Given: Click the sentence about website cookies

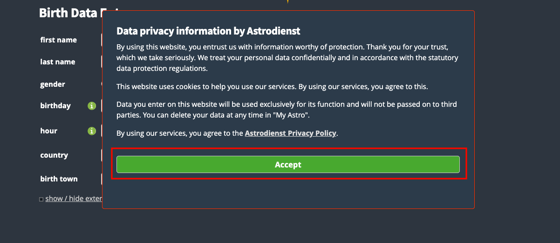Looking at the screenshot, I should pyautogui.click(x=272, y=87).
